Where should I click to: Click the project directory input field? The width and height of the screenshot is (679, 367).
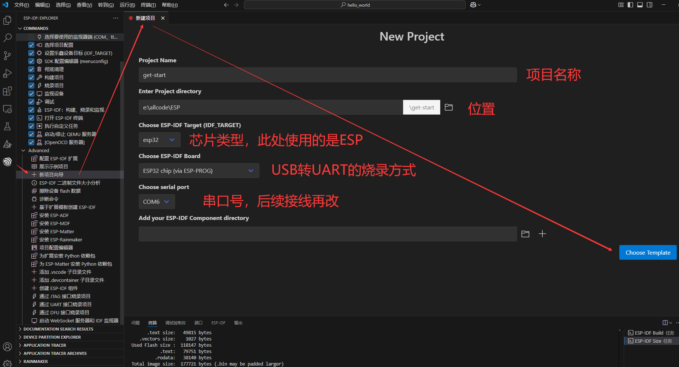point(271,107)
